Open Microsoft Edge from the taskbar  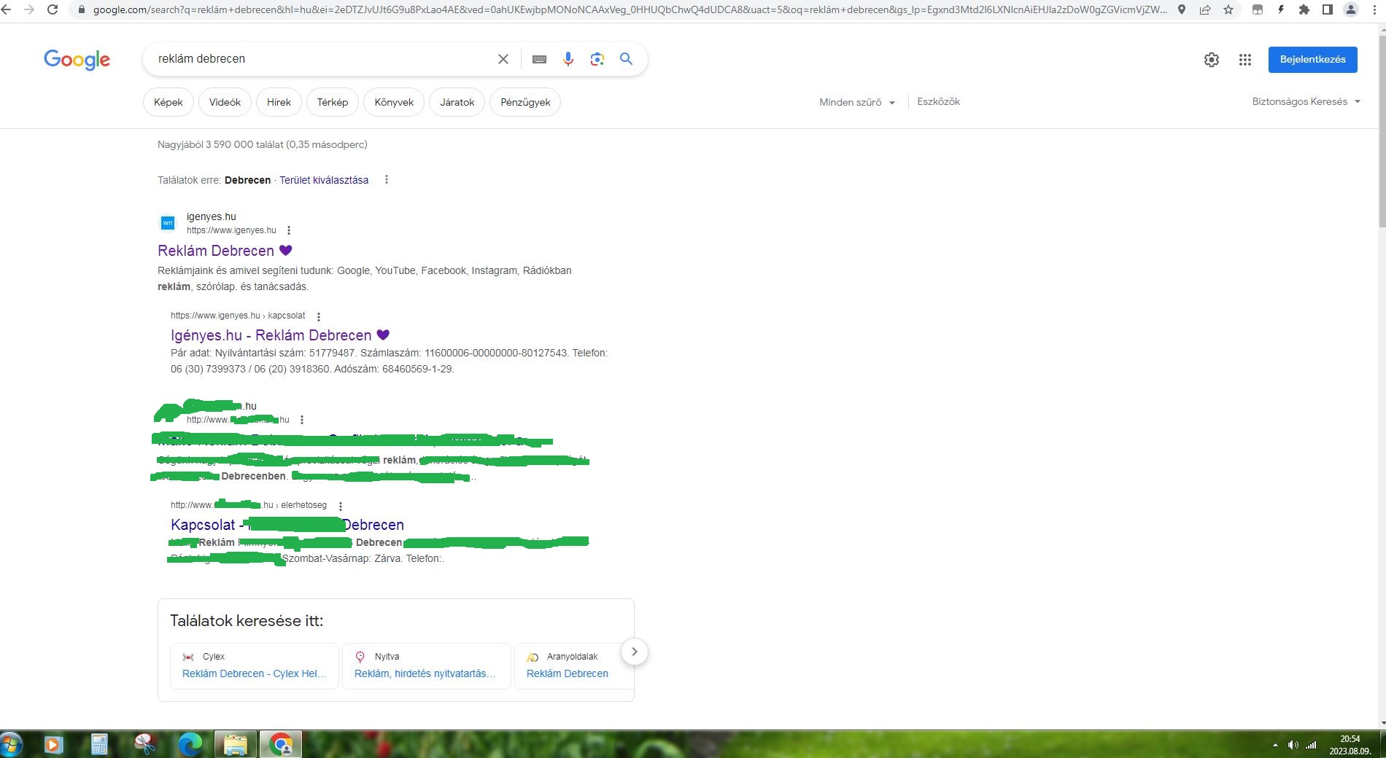(190, 744)
